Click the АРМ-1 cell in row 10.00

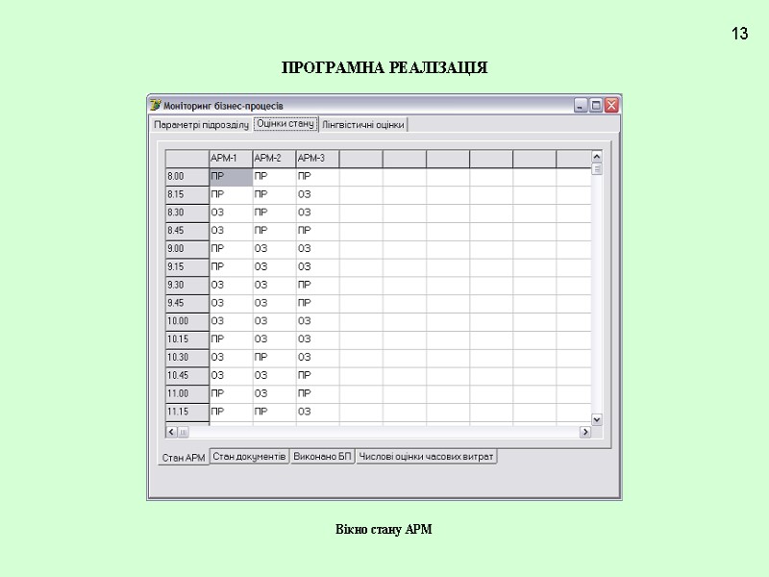[x=231, y=322]
